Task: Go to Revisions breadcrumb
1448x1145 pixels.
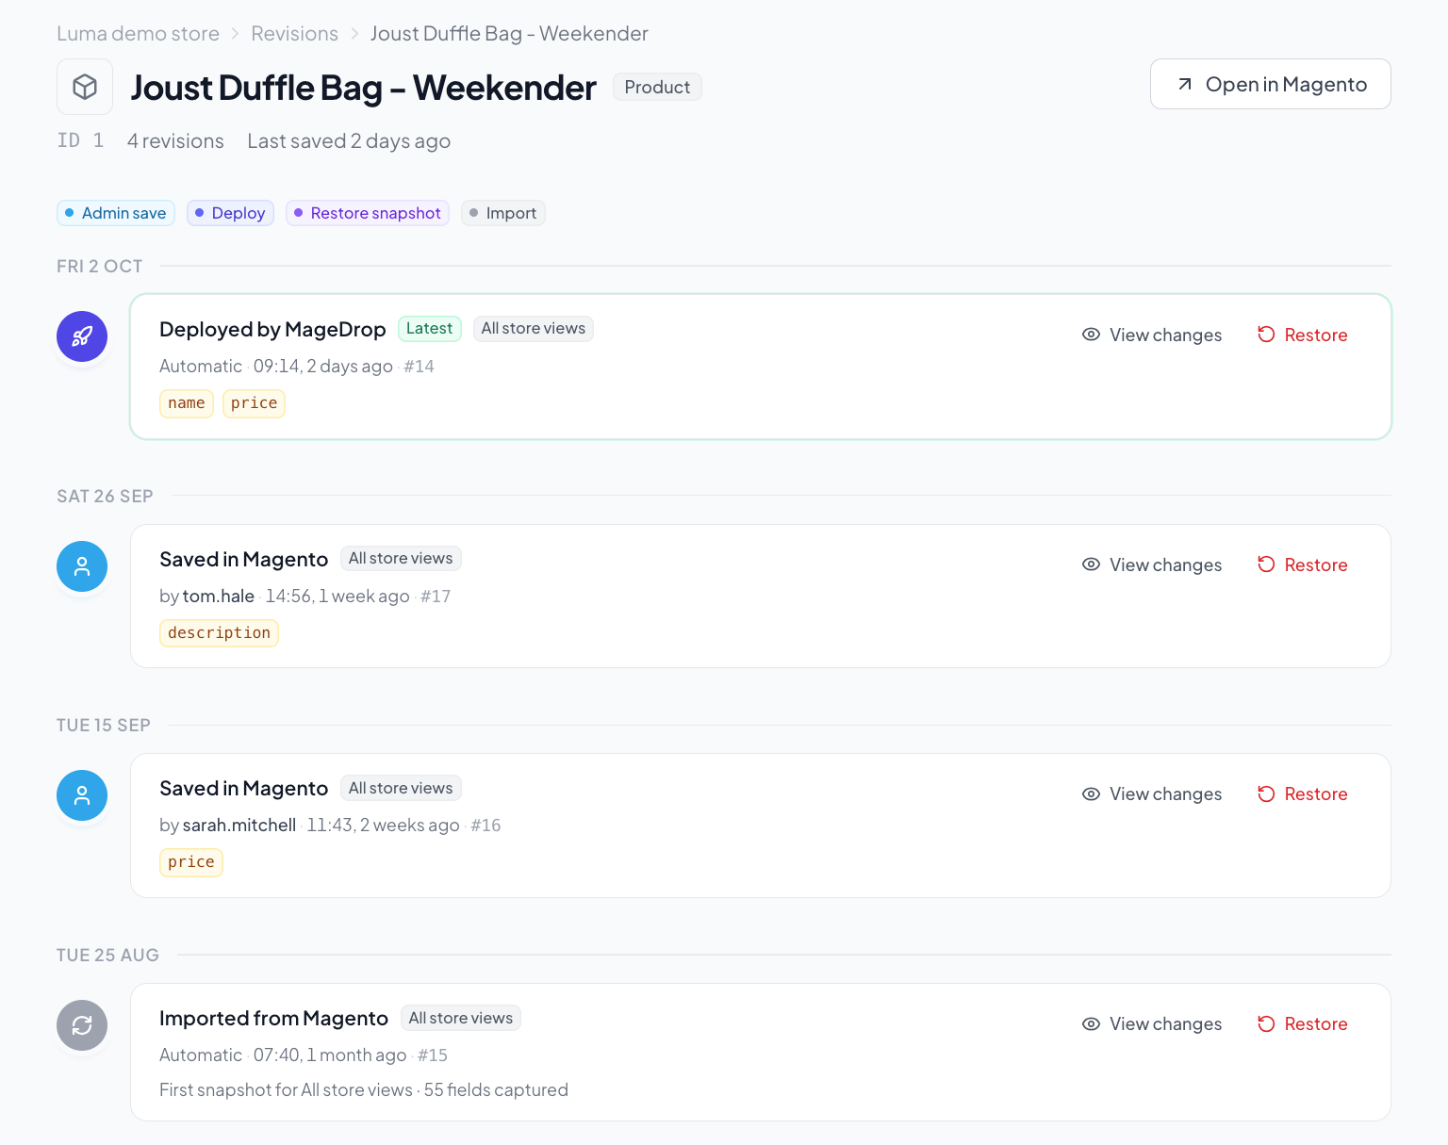Action: point(294,34)
